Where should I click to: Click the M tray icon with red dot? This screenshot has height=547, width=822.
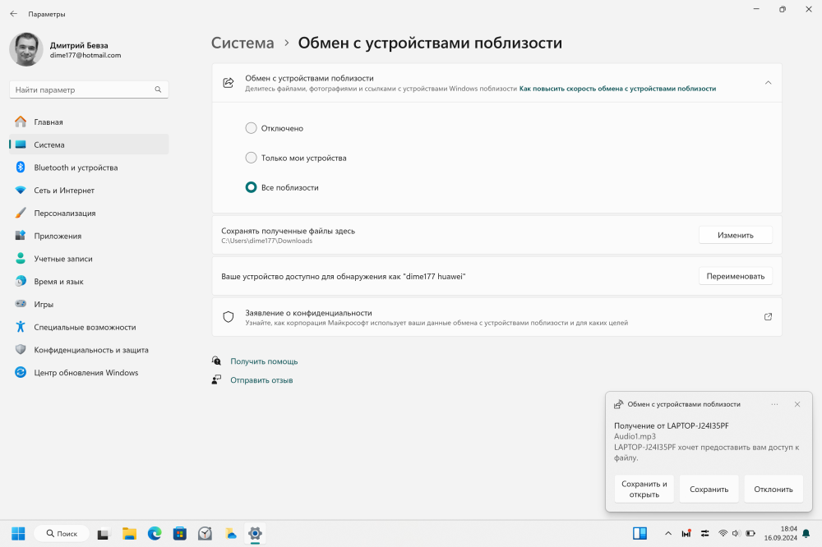point(686,533)
